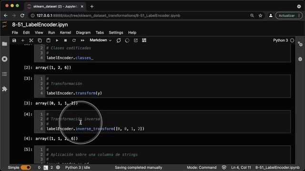This screenshot has height=171, width=305.
Task: Click Ln 4, Col 11 in status bar
Action: [x=241, y=167]
